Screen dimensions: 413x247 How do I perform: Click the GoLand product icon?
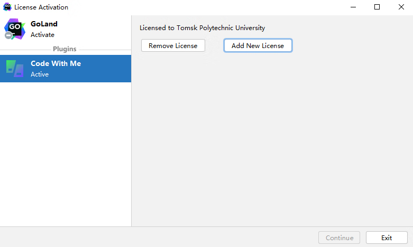tap(14, 29)
